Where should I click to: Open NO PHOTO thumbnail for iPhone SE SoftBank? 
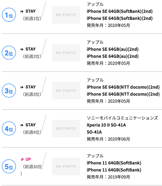pos(66,15)
